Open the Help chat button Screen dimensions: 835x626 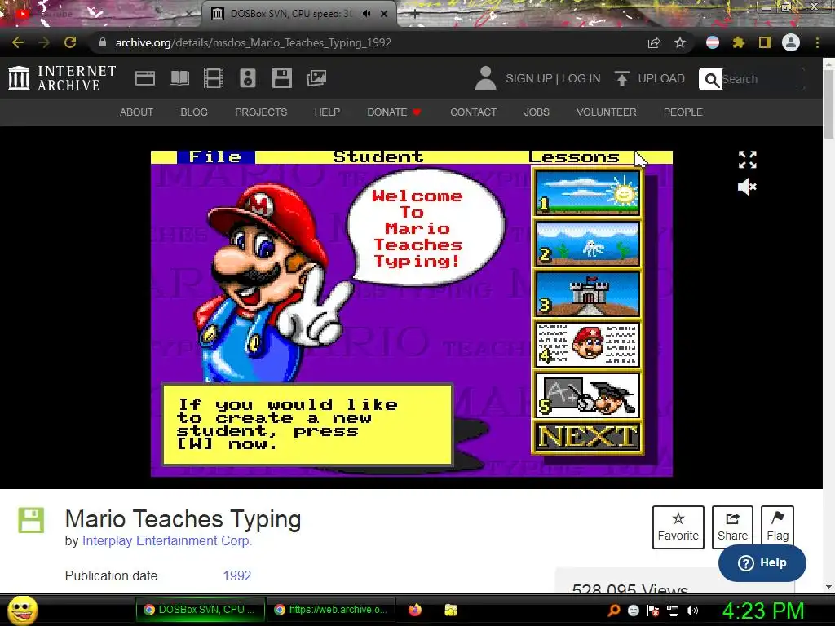click(x=762, y=563)
